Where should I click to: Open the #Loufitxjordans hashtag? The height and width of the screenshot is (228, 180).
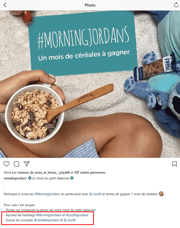point(77,215)
